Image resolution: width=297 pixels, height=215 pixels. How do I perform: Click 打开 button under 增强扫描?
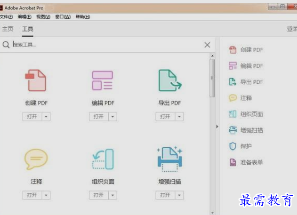[165, 195]
